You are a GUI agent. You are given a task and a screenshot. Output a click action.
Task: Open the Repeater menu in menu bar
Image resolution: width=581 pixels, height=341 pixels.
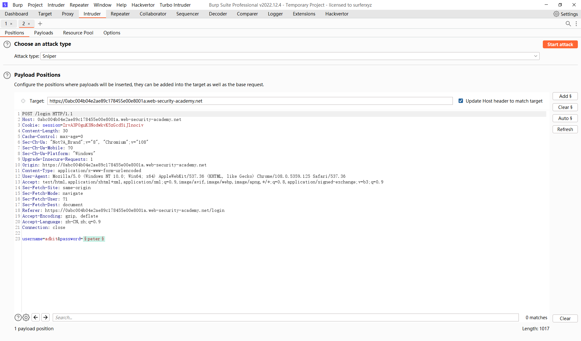coord(79,5)
